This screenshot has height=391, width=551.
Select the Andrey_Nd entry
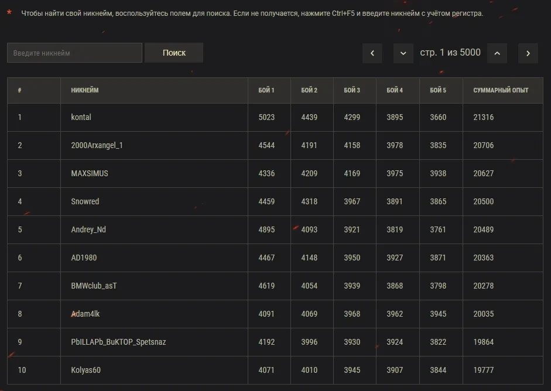point(88,229)
